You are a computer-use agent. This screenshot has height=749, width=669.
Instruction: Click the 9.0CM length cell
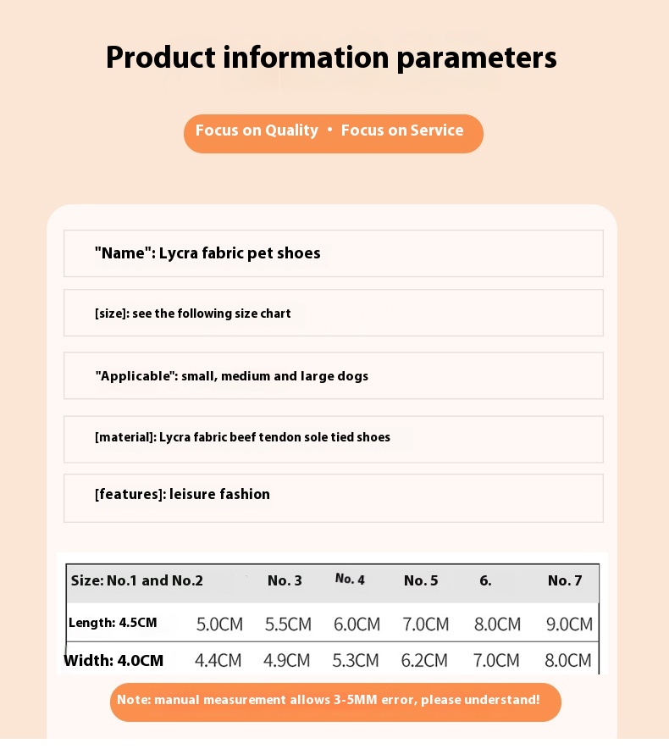(569, 625)
